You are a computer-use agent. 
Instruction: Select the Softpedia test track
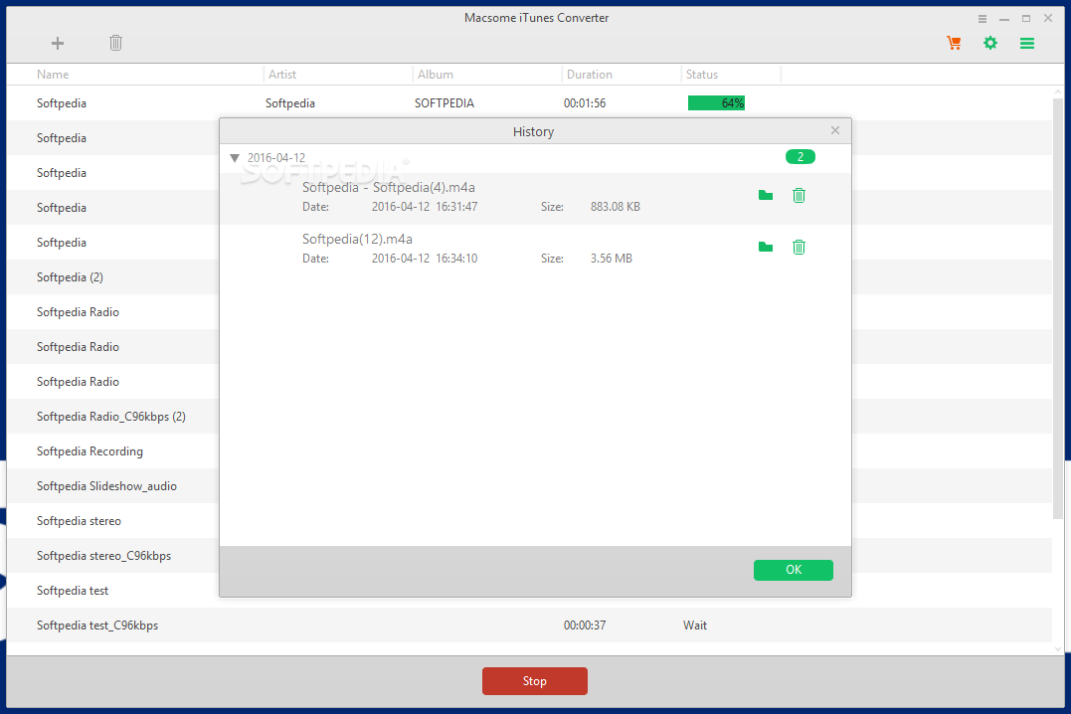tap(112, 591)
